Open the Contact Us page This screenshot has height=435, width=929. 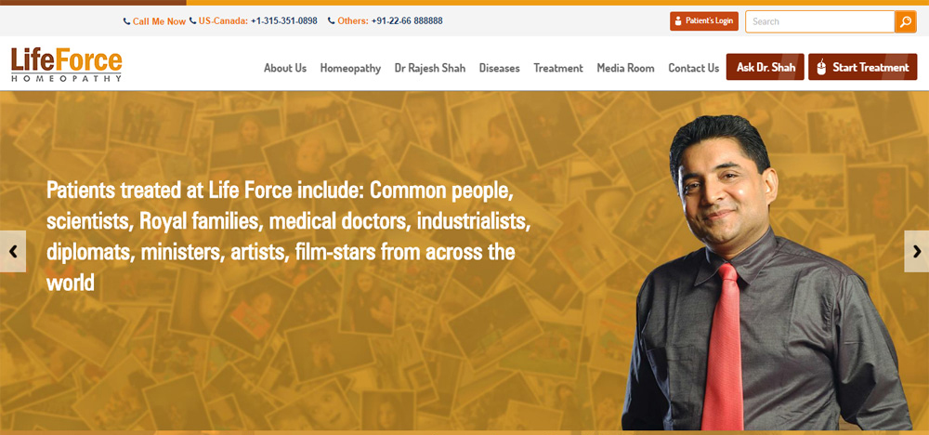tap(694, 68)
